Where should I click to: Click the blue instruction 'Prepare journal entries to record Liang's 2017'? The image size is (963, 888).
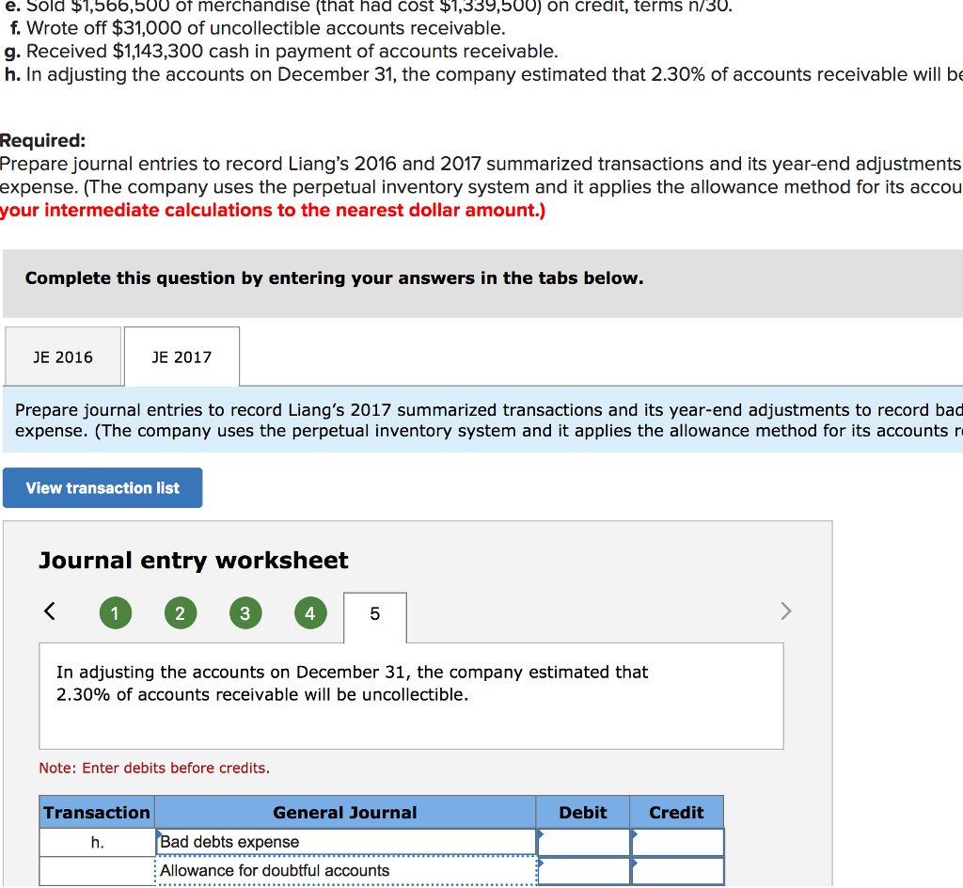tap(489, 420)
